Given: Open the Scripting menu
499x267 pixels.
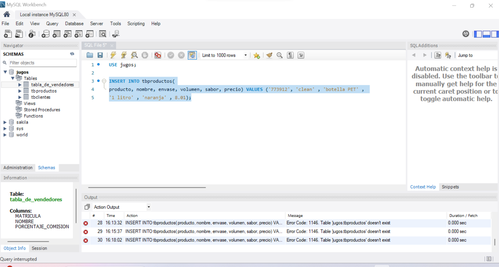Looking at the screenshot, I should 136,23.
